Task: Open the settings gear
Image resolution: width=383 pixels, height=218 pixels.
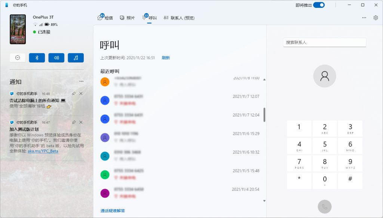Action: pyautogui.click(x=376, y=17)
